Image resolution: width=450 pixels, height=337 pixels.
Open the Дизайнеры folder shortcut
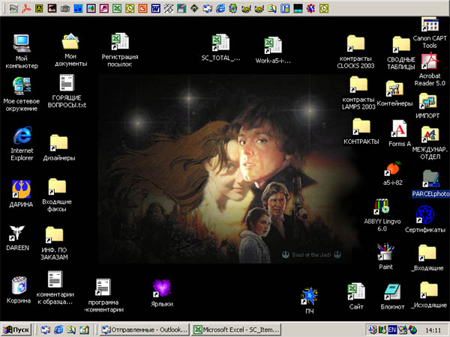(58, 143)
